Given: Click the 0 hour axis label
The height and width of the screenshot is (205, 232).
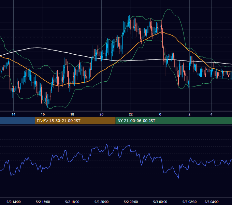Looking at the screenshot, I should (160, 114).
